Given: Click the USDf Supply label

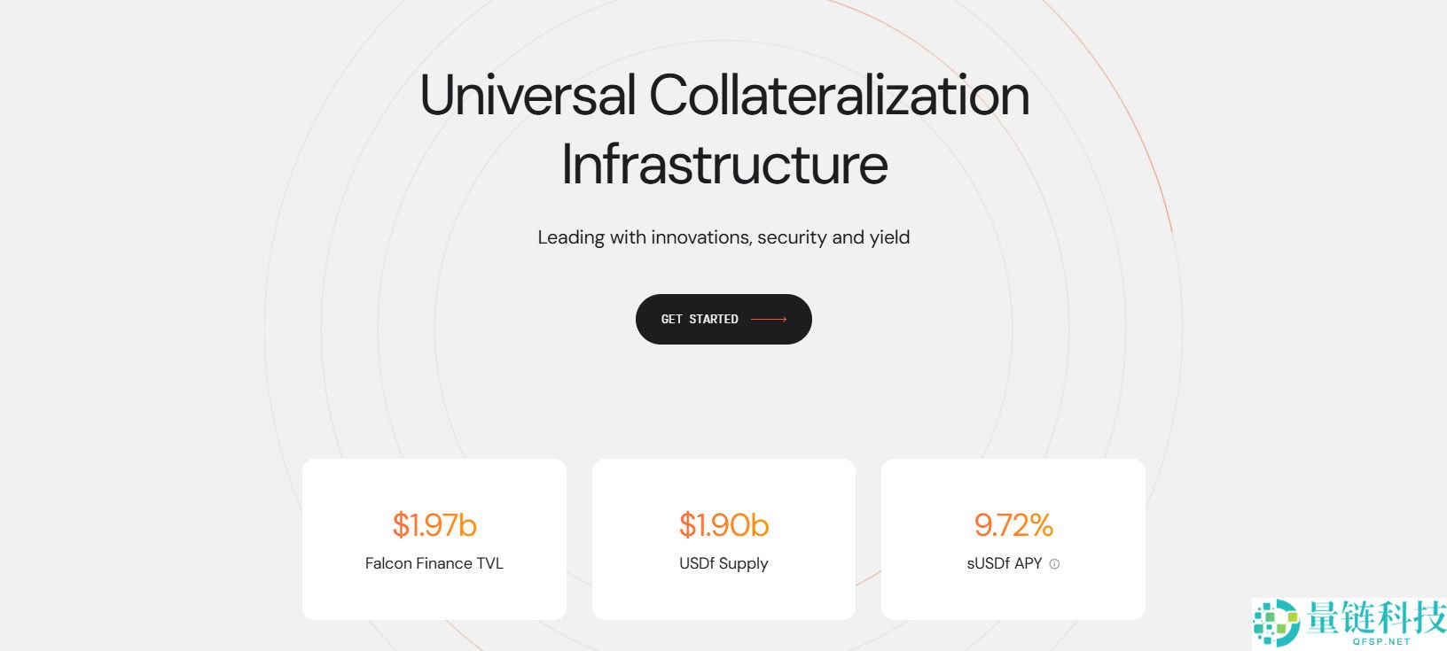Looking at the screenshot, I should pos(723,563).
